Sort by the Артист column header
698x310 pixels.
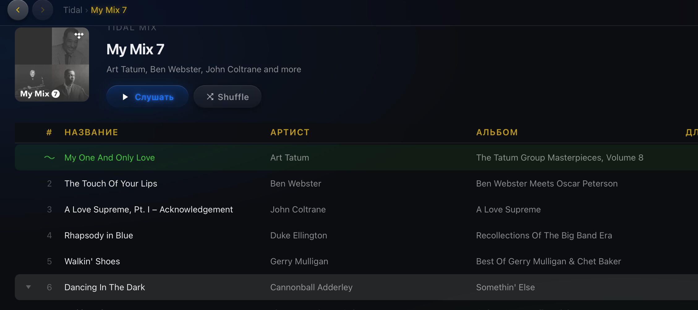pyautogui.click(x=290, y=132)
